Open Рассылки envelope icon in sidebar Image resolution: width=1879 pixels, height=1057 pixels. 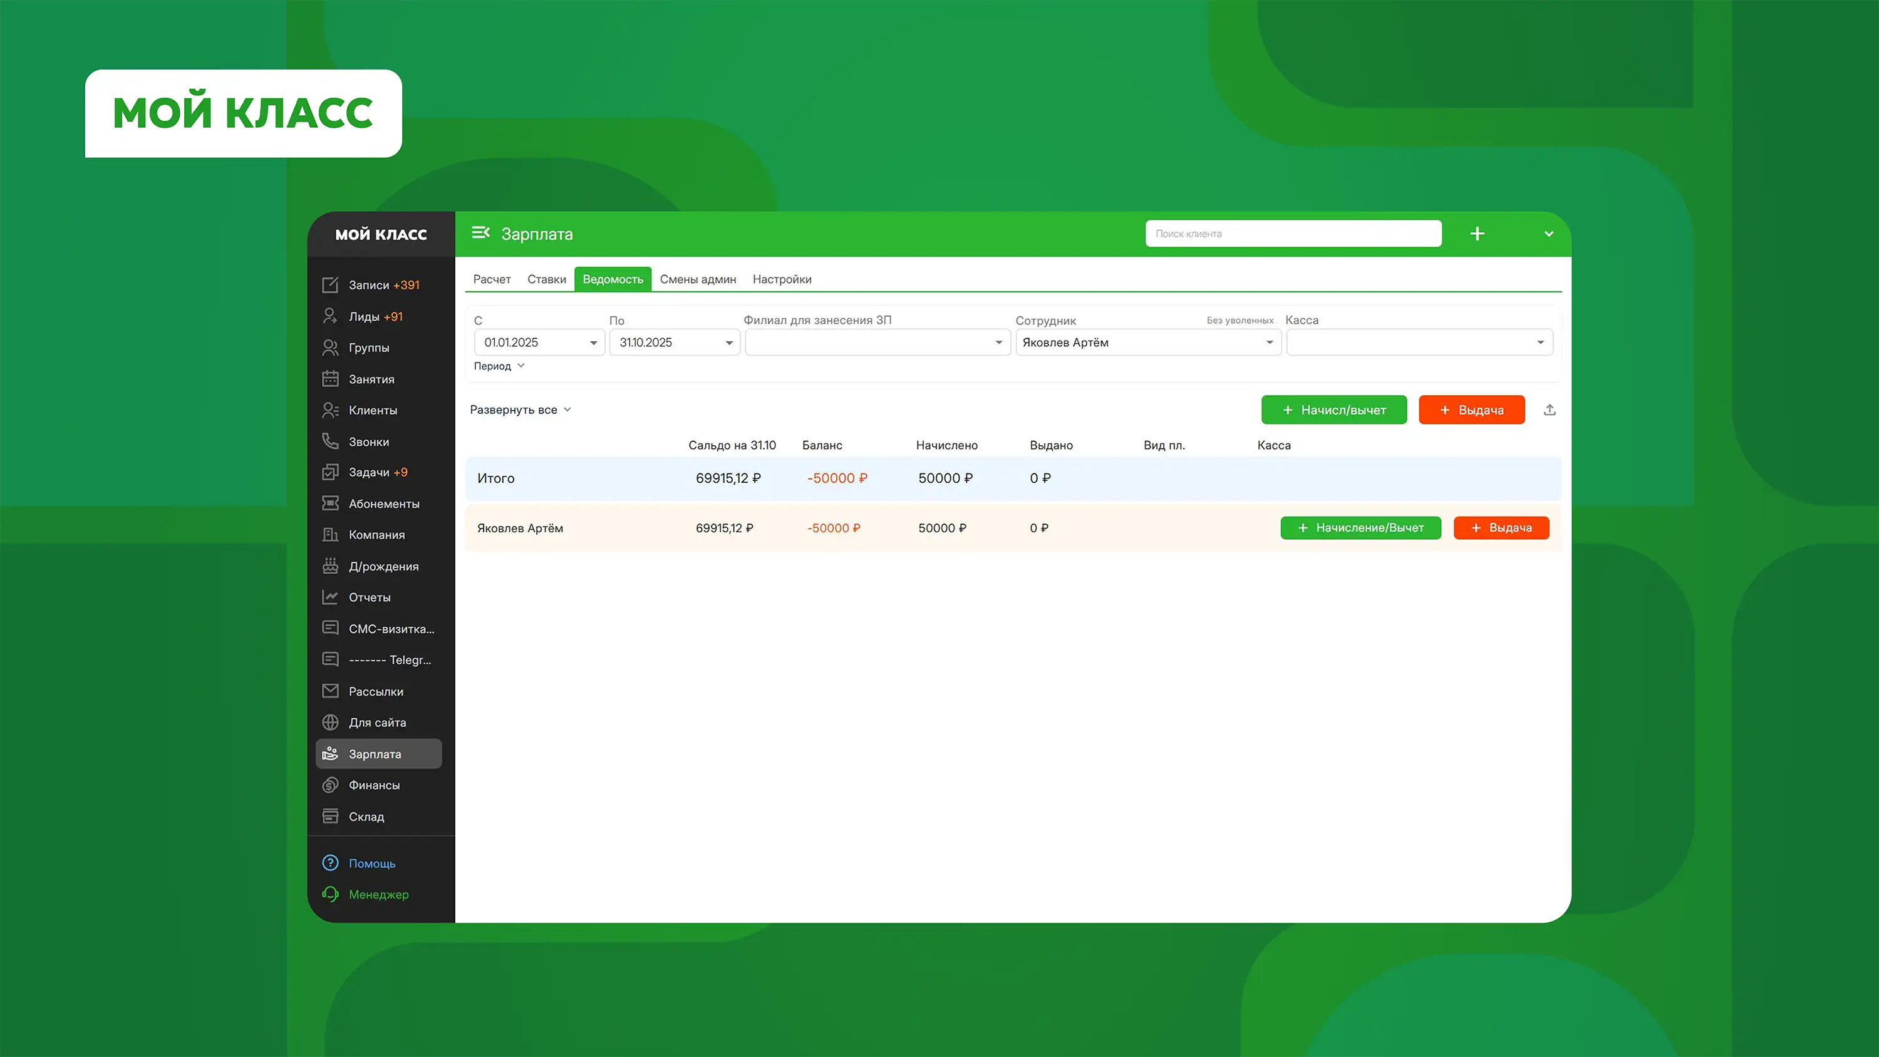point(331,691)
